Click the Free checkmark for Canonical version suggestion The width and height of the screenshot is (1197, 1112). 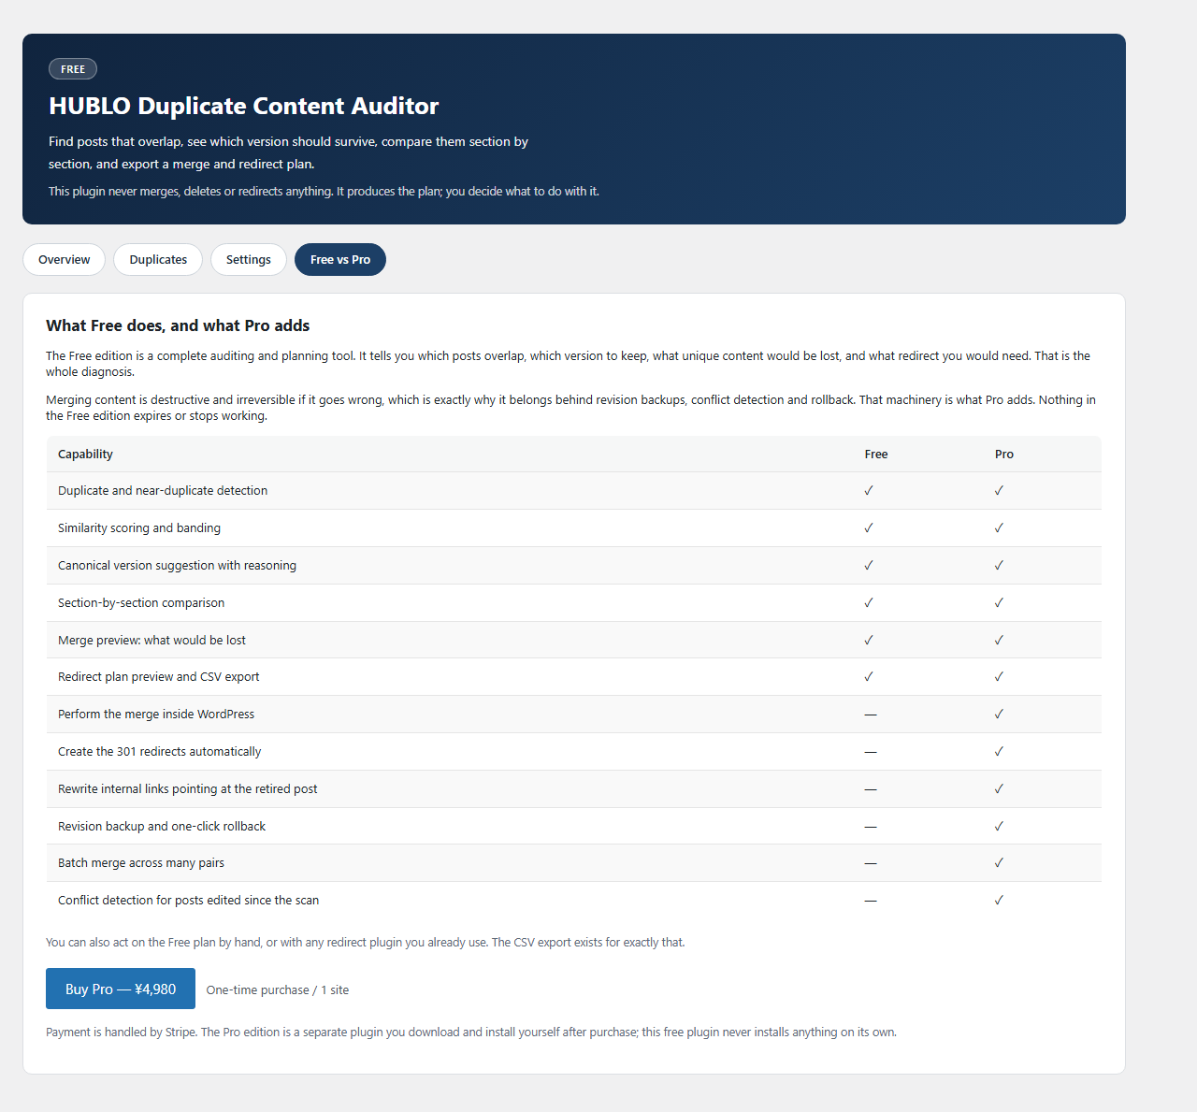pos(869,565)
